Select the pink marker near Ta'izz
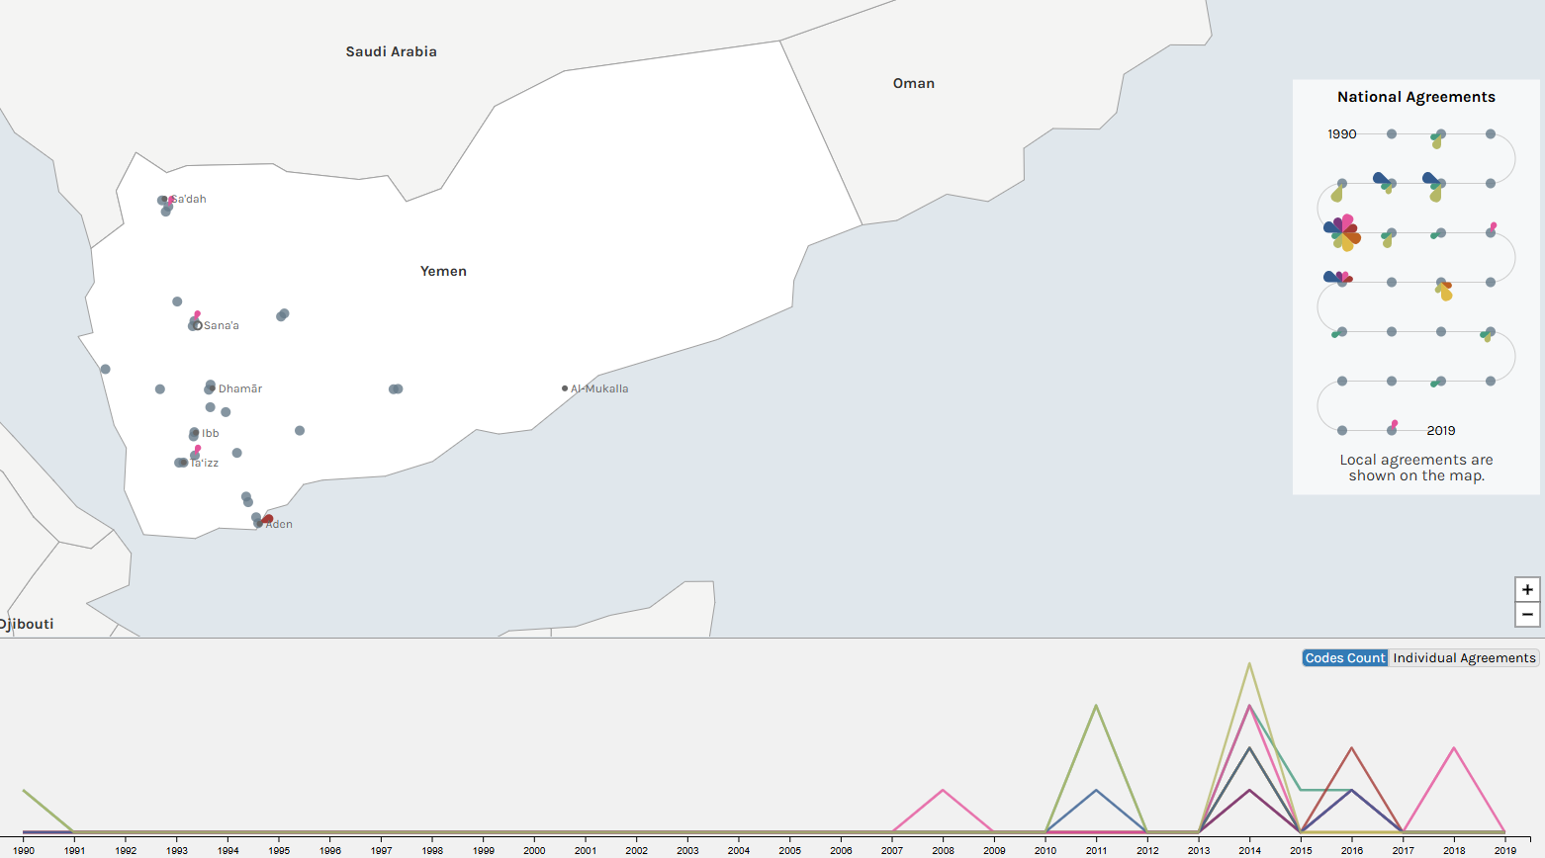This screenshot has height=858, width=1545. click(x=198, y=448)
